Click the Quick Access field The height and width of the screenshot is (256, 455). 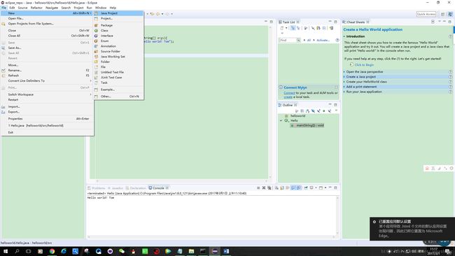(426, 14)
